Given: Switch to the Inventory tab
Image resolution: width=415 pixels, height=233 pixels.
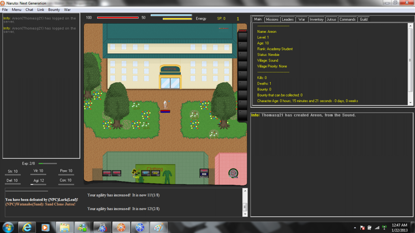Looking at the screenshot, I should (x=316, y=19).
